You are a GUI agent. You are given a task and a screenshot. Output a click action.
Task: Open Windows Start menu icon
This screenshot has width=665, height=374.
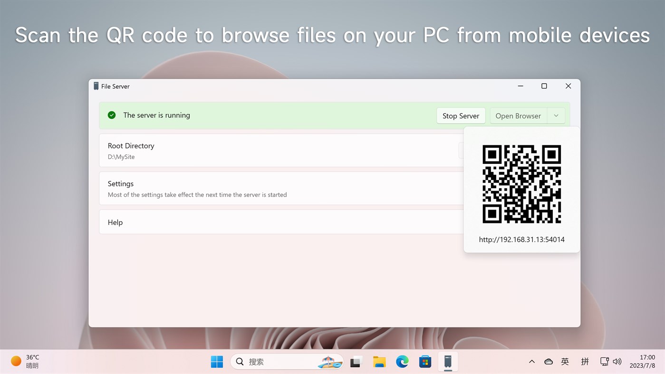[x=217, y=362]
